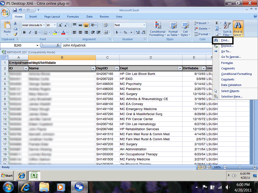This screenshot has width=258, height=193.
Task: Click the Windows Media Player taskbar icon
Action: (62, 187)
